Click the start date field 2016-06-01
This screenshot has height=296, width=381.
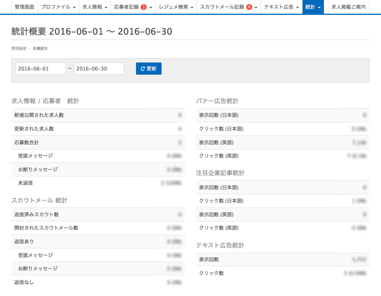pos(40,69)
